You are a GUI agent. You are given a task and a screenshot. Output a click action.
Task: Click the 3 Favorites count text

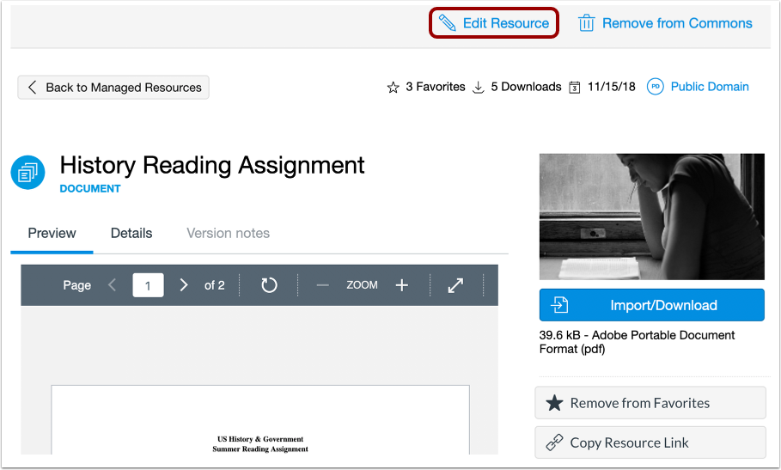(x=436, y=87)
